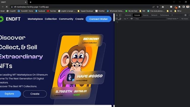Click the camera extension icon
The height and width of the screenshot is (107, 190).
pyautogui.click(x=163, y=7)
